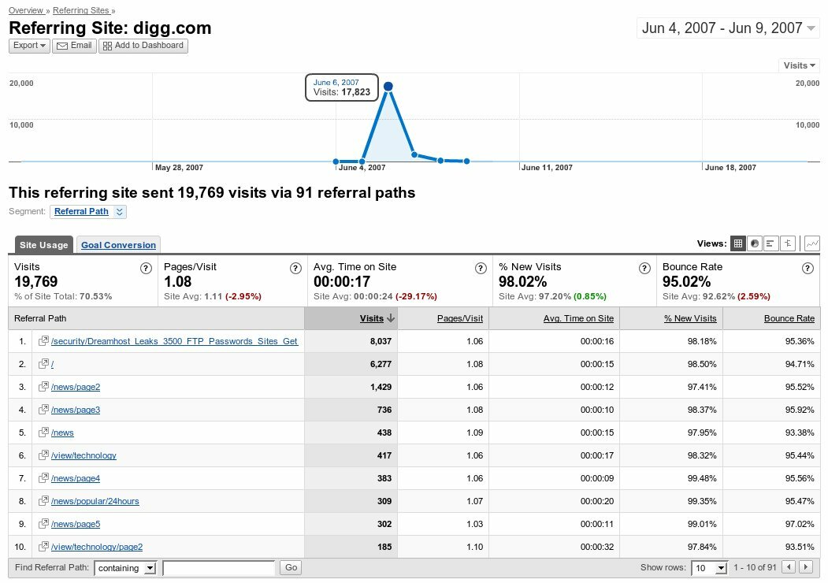828x583 pixels.
Task: Sort by Bounce Rate column header
Action: (x=789, y=318)
